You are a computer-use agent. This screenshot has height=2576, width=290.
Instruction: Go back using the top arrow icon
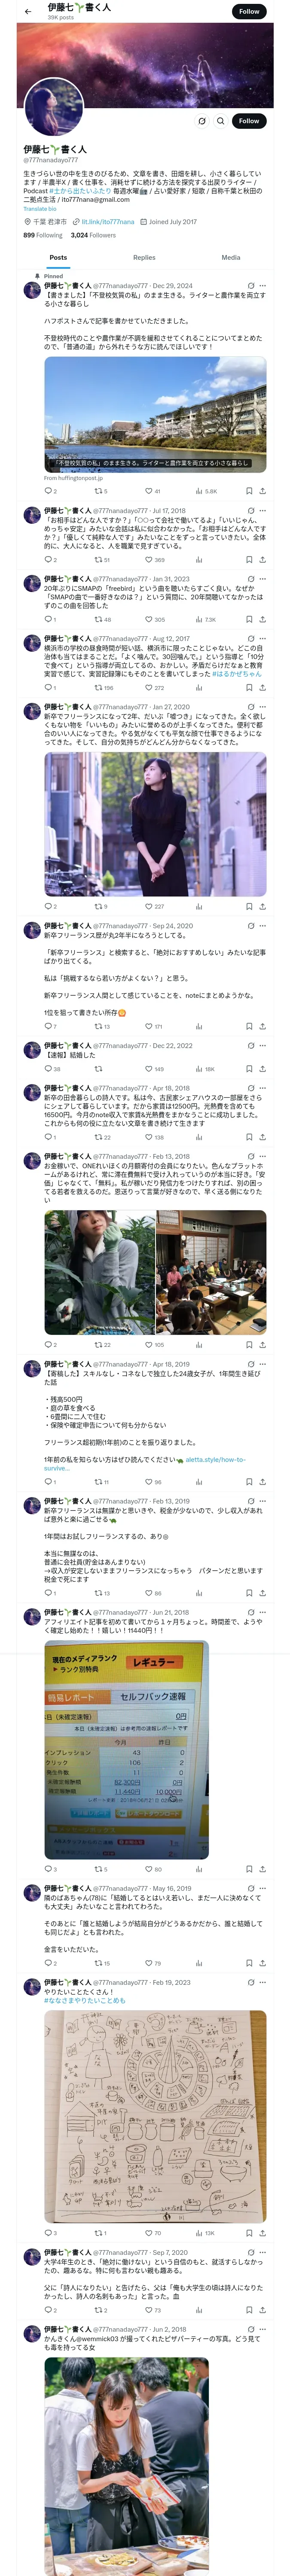click(x=27, y=11)
